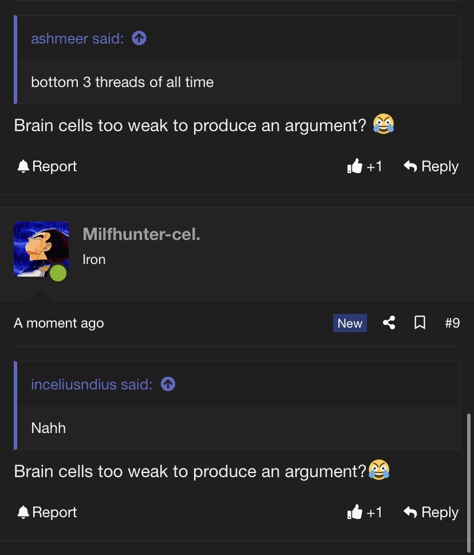Screen dimensions: 474x555
Task: Click the New badge on post #9
Action: [x=350, y=323]
